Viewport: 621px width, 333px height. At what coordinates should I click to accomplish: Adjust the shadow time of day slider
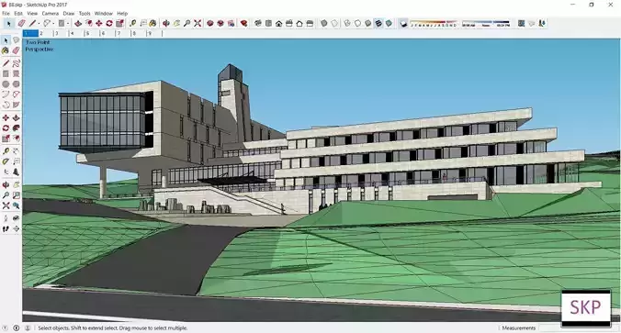(486, 23)
